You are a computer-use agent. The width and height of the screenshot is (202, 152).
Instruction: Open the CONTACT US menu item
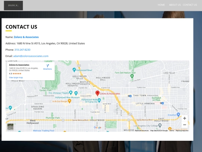190,5
